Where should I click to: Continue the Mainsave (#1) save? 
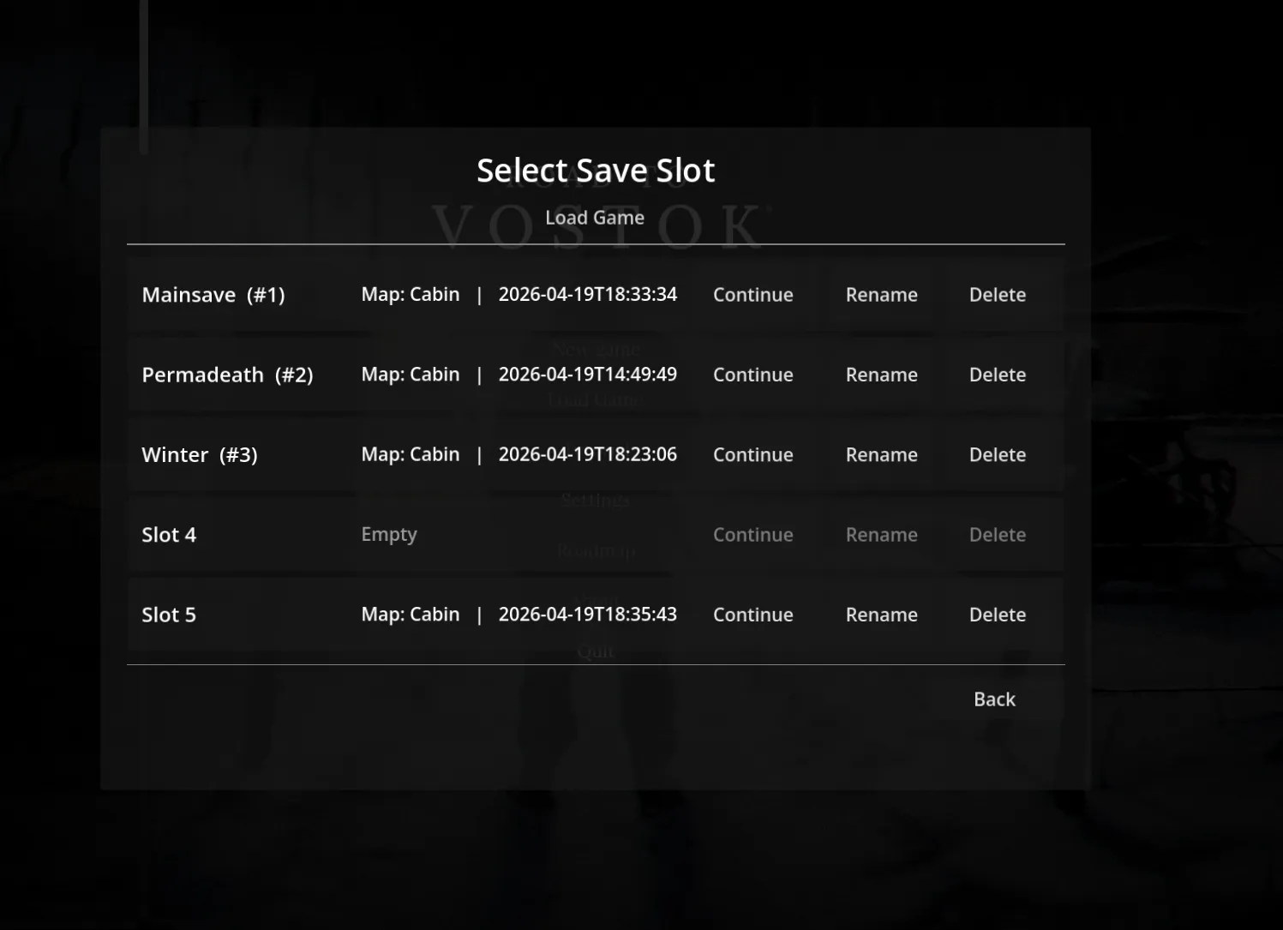[752, 295]
